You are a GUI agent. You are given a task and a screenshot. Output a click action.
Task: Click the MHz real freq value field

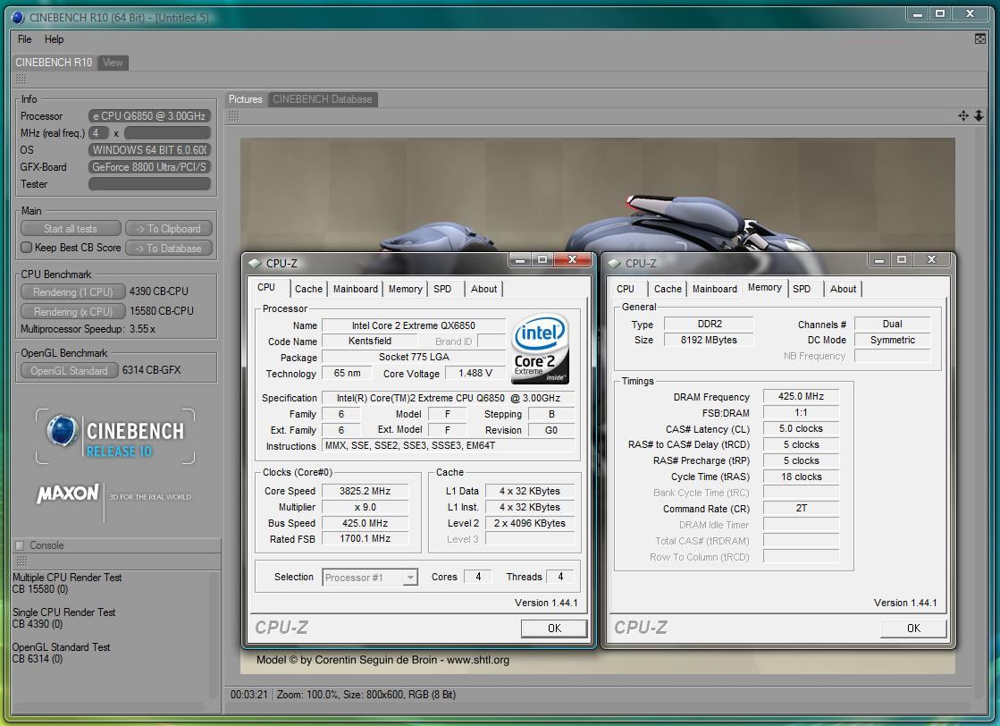[x=167, y=132]
